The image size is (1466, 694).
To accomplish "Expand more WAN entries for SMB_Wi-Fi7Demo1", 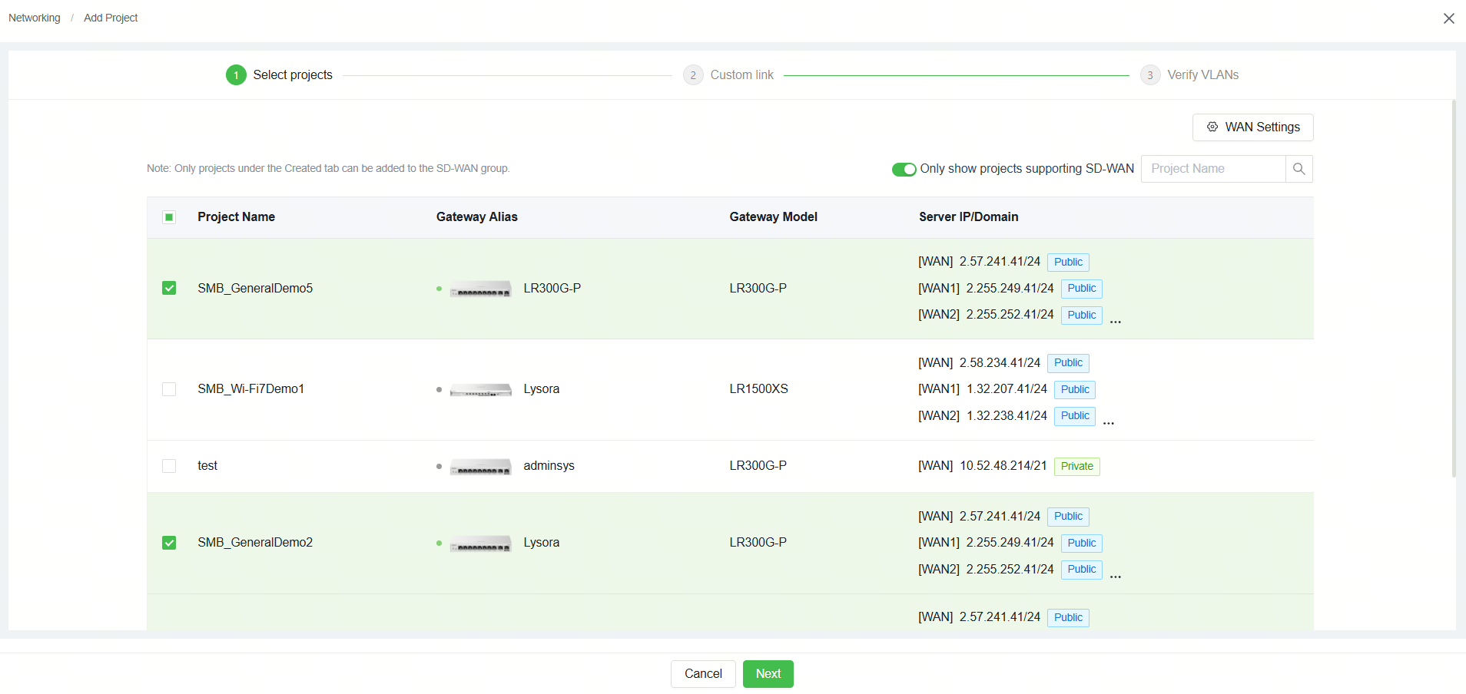I will [x=1109, y=423].
